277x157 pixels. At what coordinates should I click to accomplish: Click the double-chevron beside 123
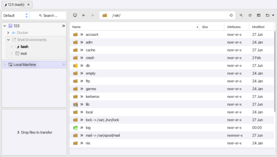[x=63, y=26]
